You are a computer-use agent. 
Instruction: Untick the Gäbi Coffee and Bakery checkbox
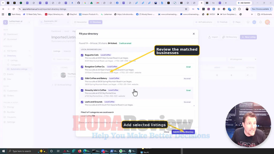[x=82, y=79]
